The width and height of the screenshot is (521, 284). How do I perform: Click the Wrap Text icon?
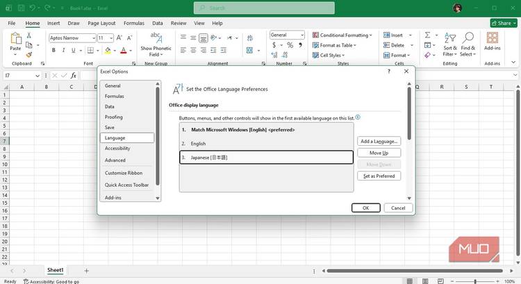coord(250,38)
